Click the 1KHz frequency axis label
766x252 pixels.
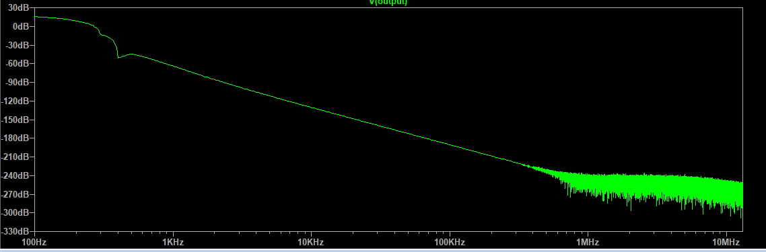point(173,242)
